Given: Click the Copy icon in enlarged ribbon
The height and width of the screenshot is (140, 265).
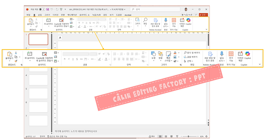Looking at the screenshot, I should pyautogui.click(x=16, y=57).
